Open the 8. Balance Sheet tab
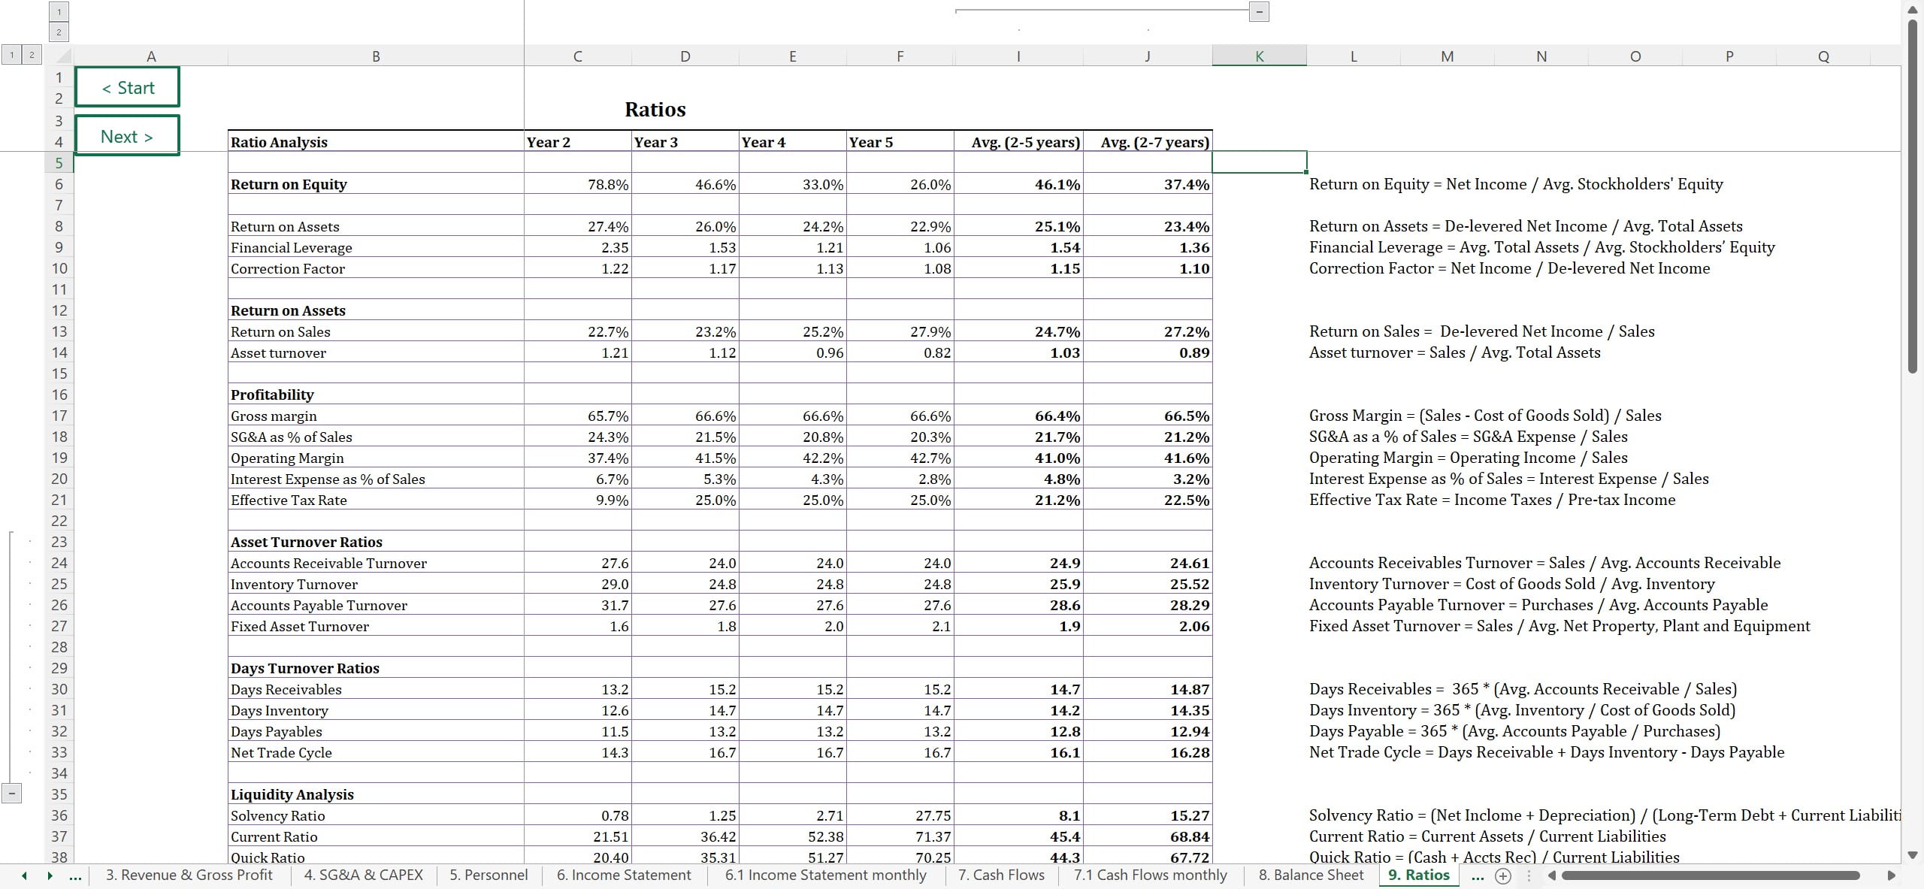1924x889 pixels. tap(1311, 875)
